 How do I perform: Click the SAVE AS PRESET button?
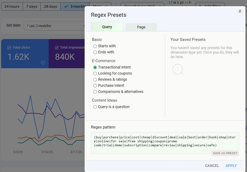pos(225,153)
